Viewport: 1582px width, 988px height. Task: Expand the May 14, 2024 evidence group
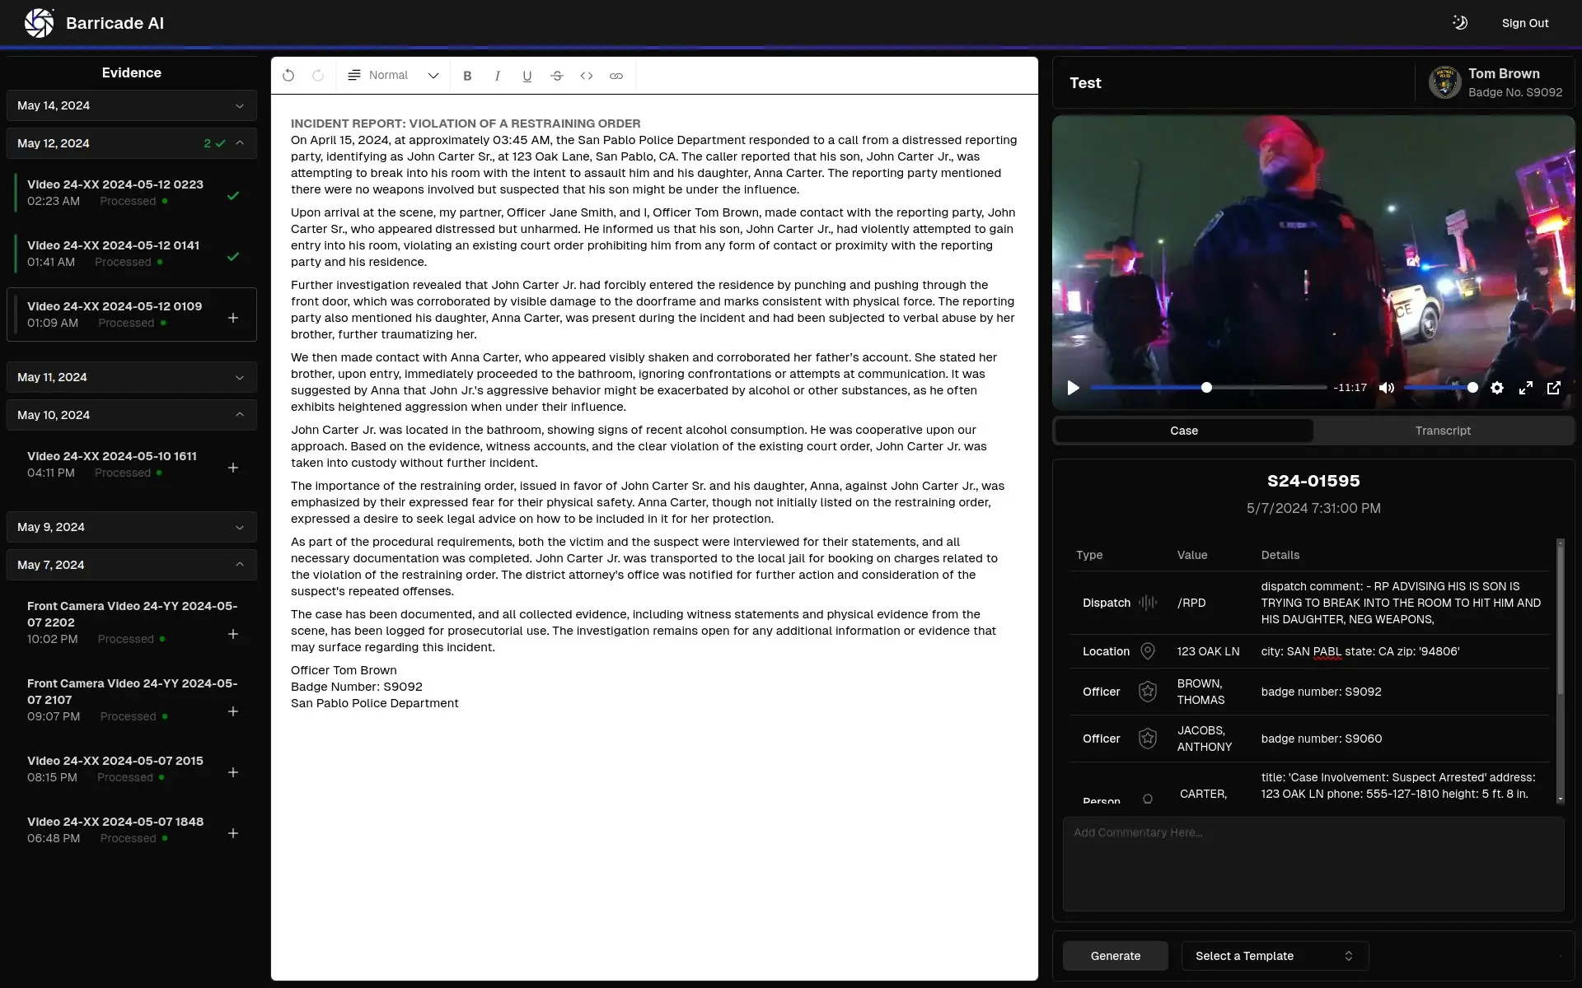coord(132,105)
